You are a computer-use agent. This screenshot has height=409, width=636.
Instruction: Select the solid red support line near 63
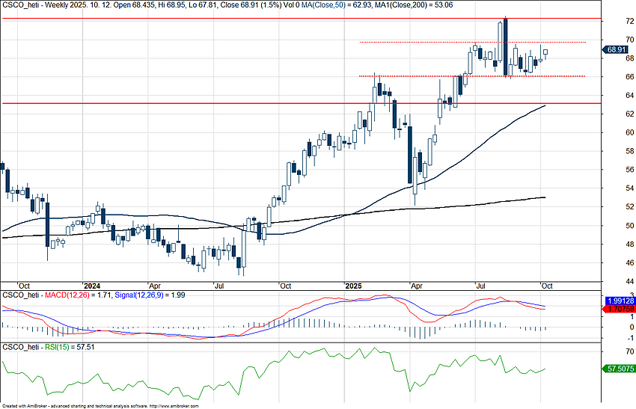tap(224, 103)
